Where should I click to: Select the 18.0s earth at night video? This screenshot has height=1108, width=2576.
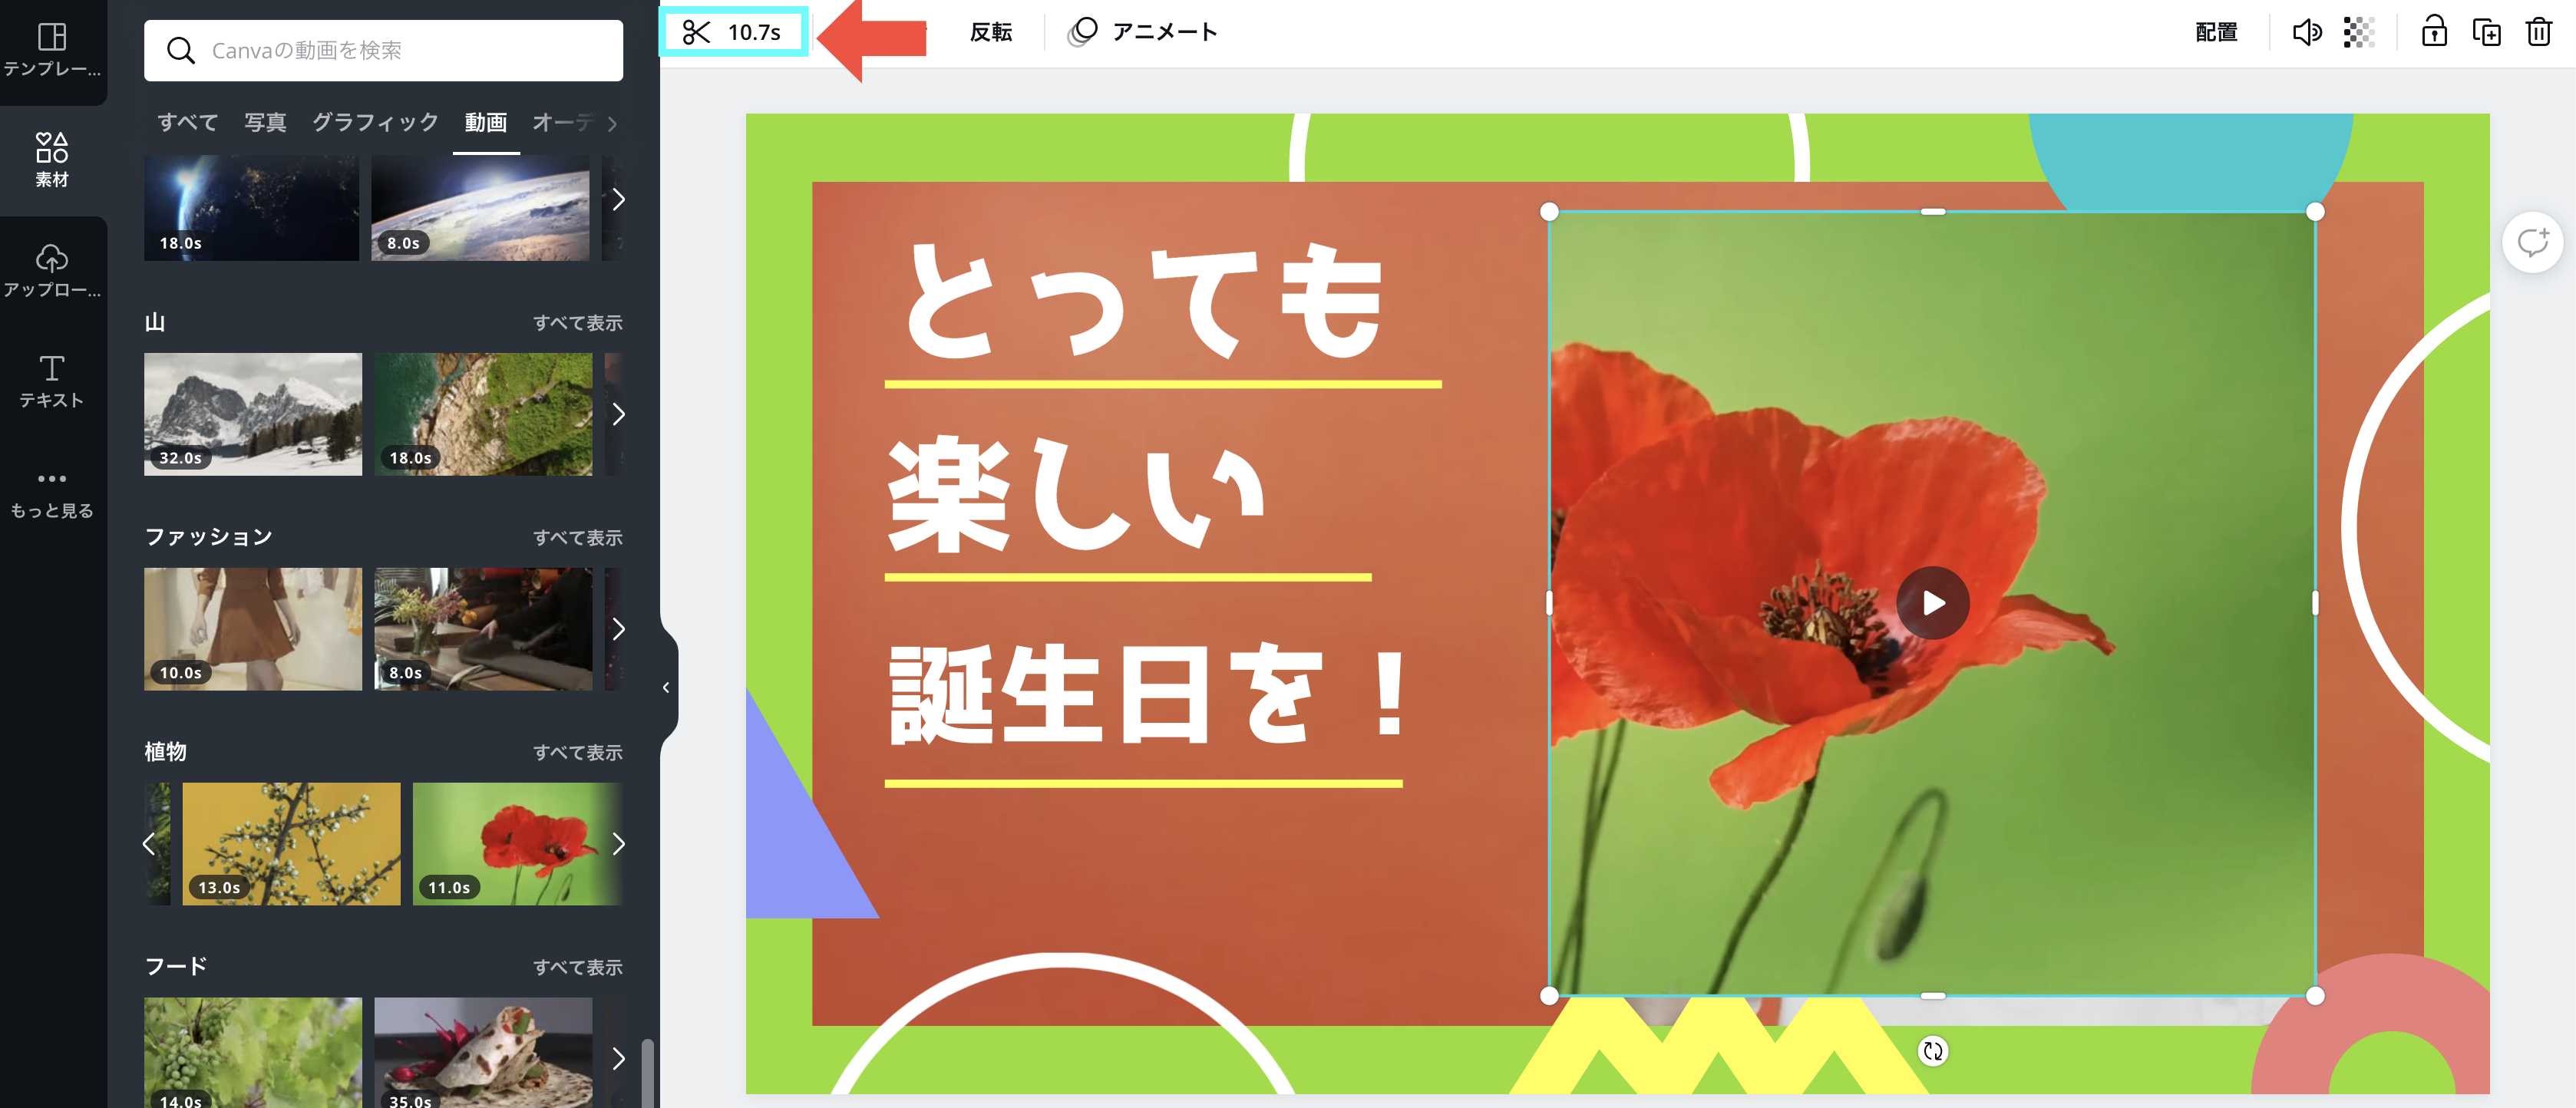click(x=251, y=208)
